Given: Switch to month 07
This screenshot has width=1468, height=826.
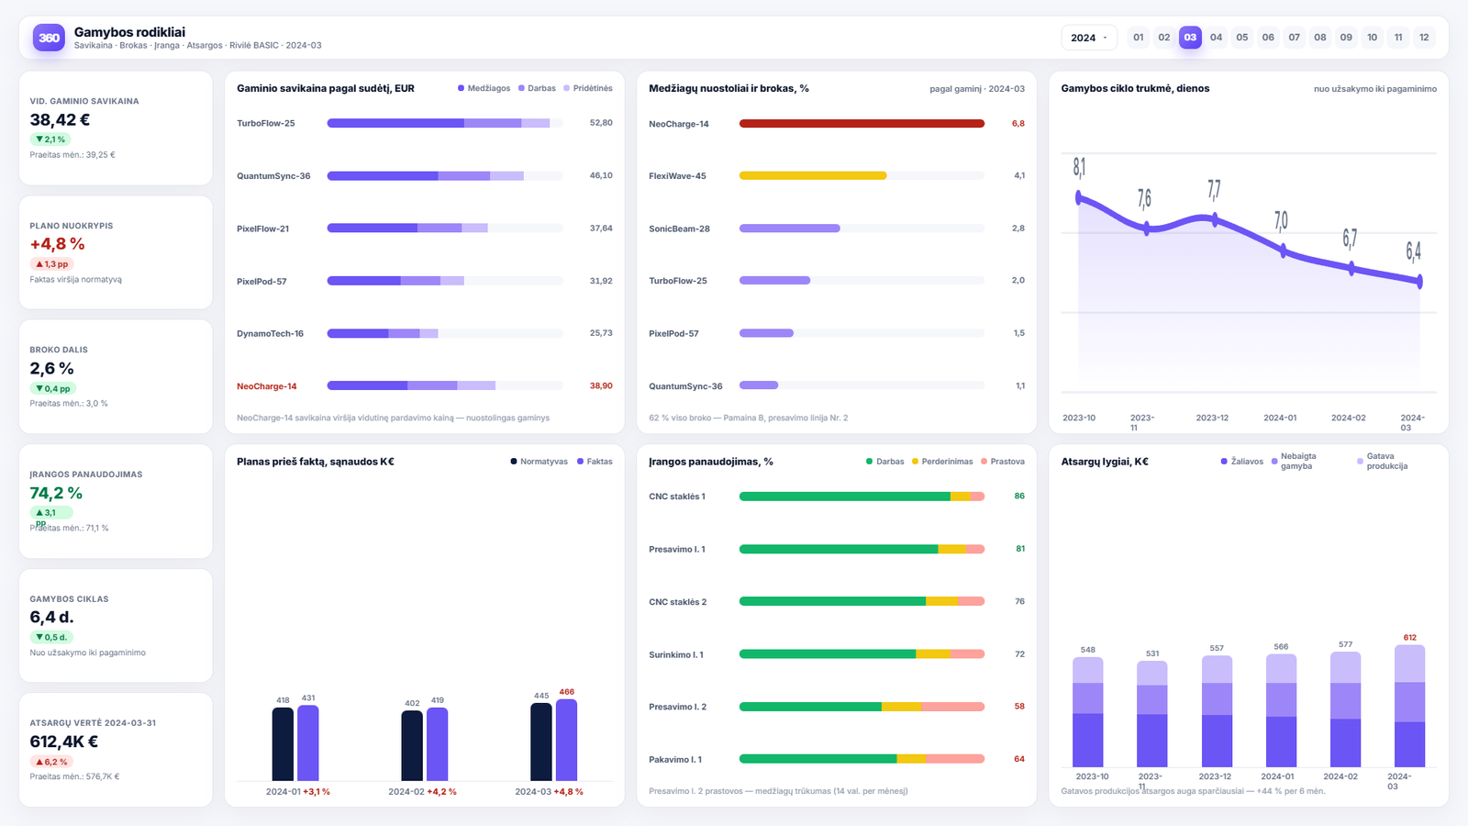Looking at the screenshot, I should pos(1295,38).
